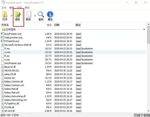Image resolution: width=150 pixels, height=117 pixels.
Task: Select the license.txt file entry
Action: pyautogui.click(x=10, y=78)
